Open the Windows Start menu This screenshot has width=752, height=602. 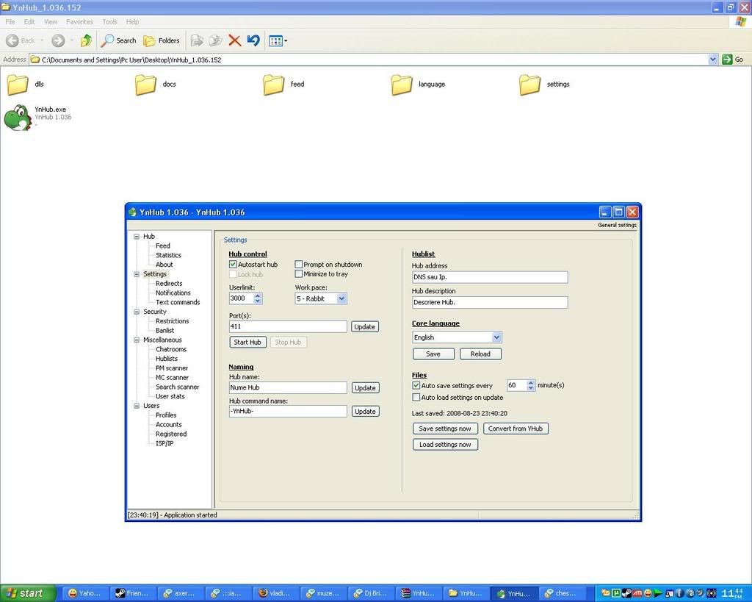(28, 593)
